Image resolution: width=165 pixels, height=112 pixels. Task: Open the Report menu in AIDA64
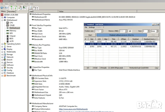[12, 4]
